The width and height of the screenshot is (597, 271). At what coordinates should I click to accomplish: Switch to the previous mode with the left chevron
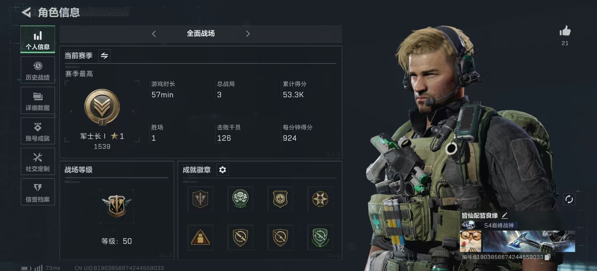tap(154, 34)
